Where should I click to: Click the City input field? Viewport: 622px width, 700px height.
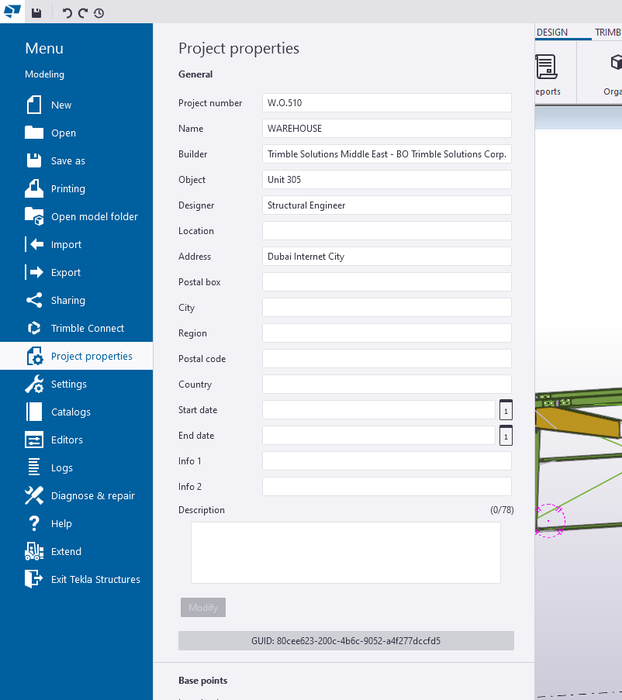coord(387,308)
